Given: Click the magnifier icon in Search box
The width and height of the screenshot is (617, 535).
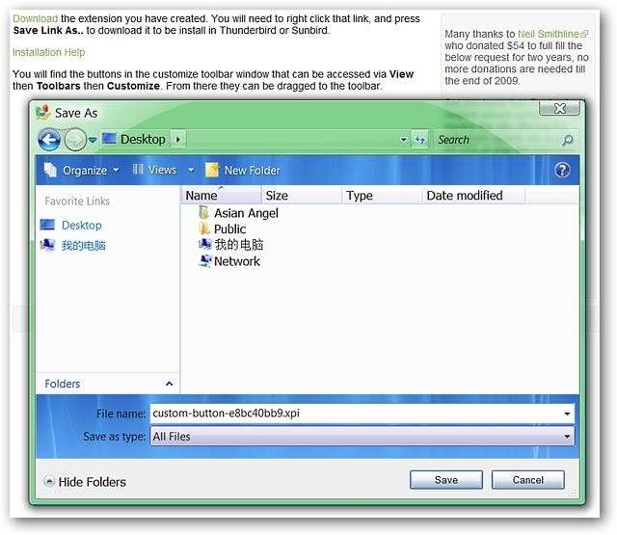Looking at the screenshot, I should tap(567, 140).
